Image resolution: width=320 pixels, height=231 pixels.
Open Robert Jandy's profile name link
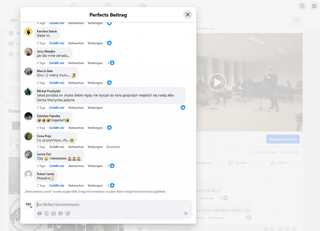[46, 174]
